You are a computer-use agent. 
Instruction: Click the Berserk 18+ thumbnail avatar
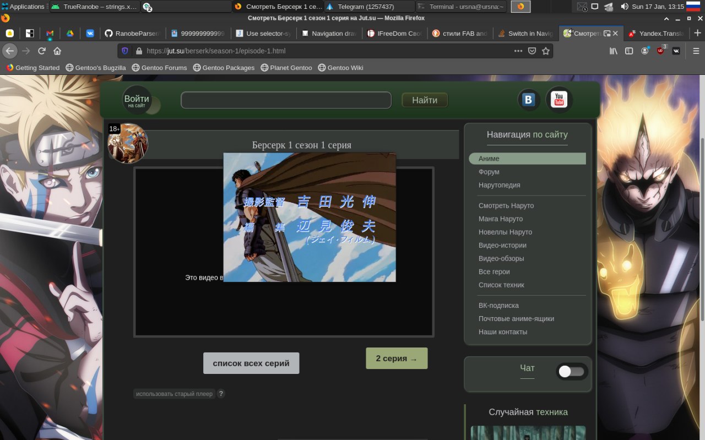[128, 143]
